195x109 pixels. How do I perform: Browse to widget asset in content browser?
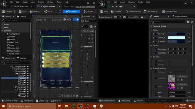click(x=34, y=12)
